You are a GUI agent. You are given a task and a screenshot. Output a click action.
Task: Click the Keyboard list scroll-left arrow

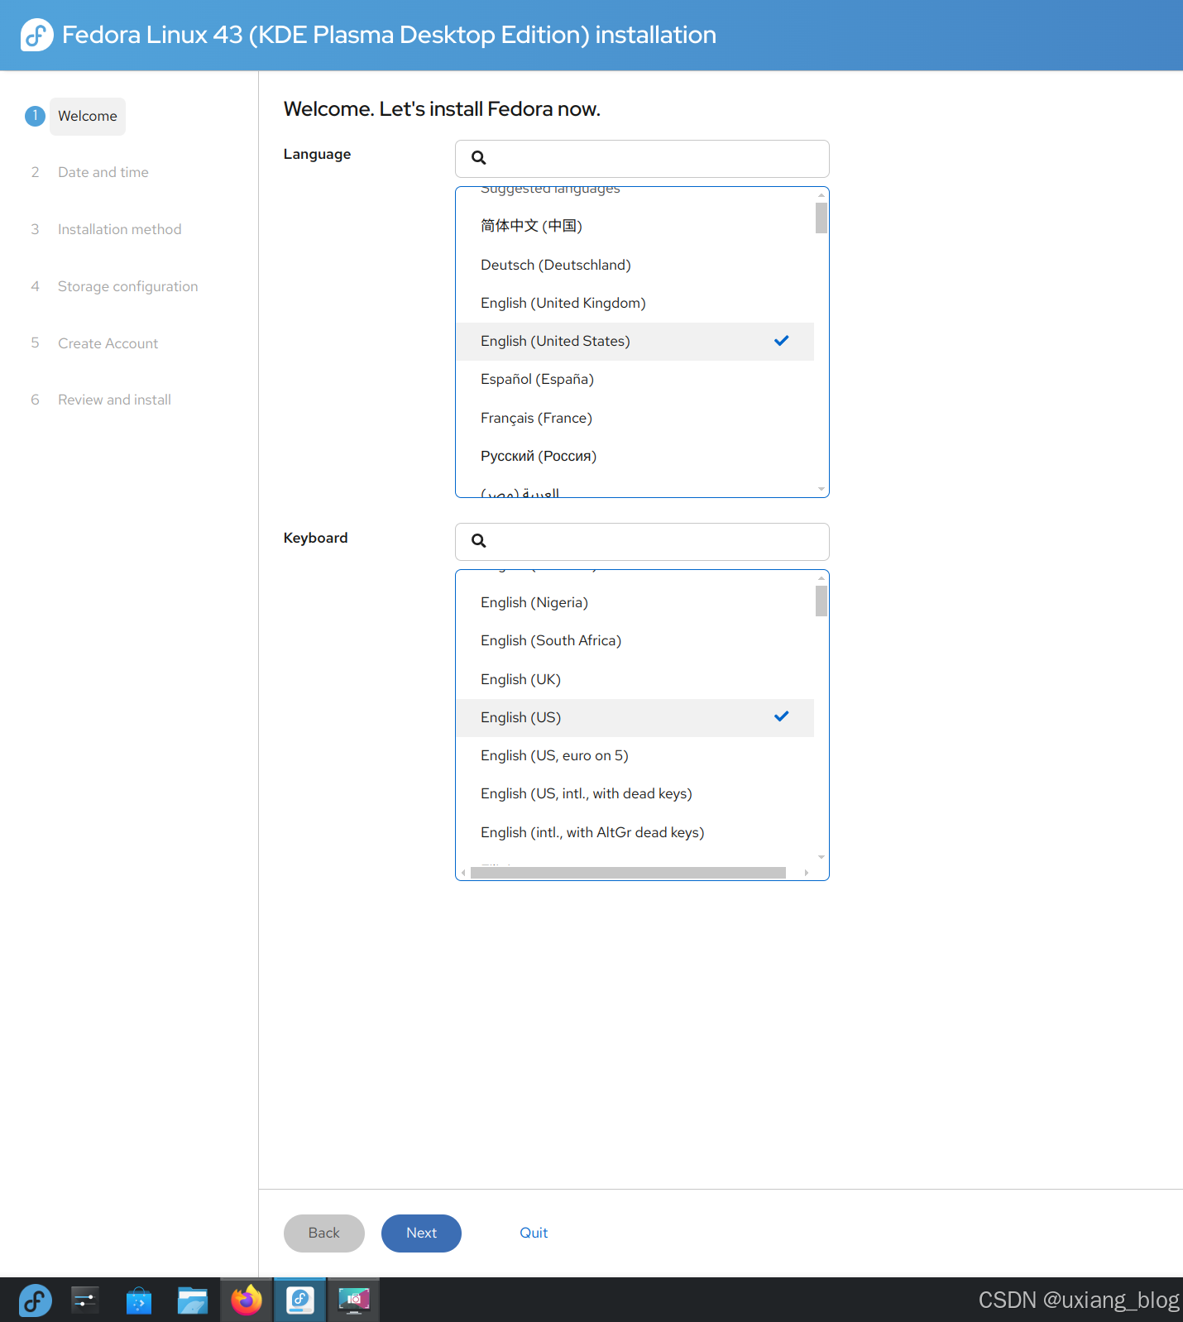[463, 873]
